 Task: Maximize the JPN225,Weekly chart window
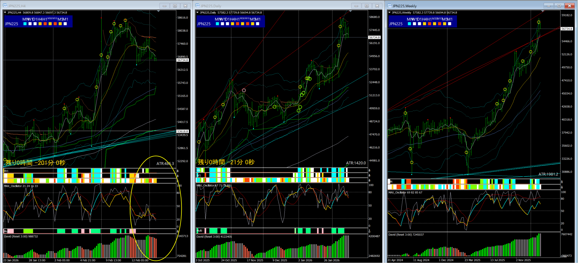pyautogui.click(x=559, y=6)
